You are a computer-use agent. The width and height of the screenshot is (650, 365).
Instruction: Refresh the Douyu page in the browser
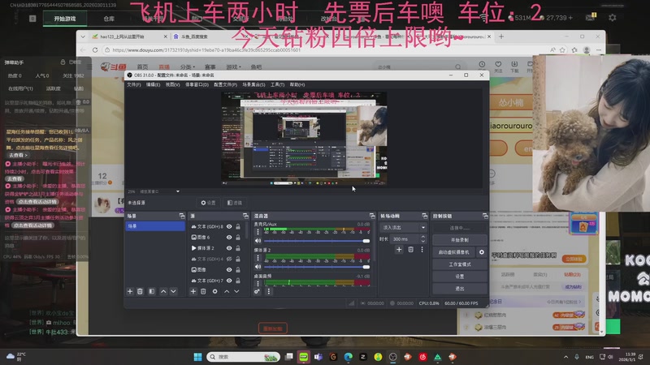[95, 49]
